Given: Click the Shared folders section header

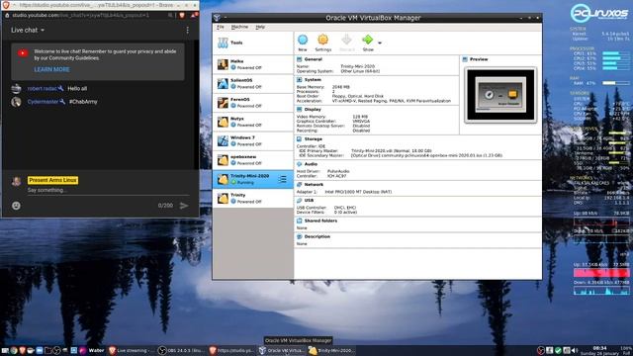Looking at the screenshot, I should [320, 221].
